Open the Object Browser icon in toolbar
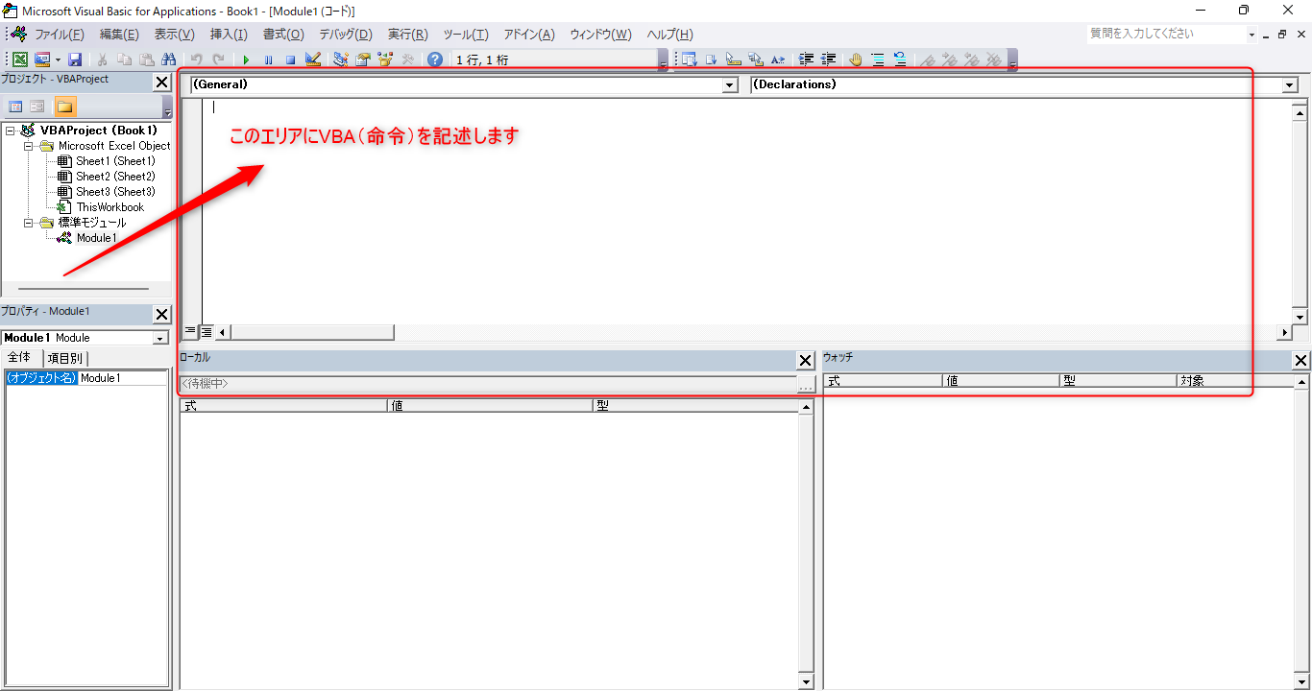Image resolution: width=1312 pixels, height=691 pixels. (385, 60)
